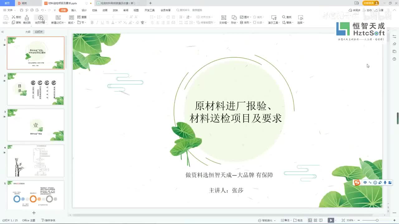The height and width of the screenshot is (224, 399).
Task: Click the Reset (重置) layout icon
Action: [x=79, y=17]
